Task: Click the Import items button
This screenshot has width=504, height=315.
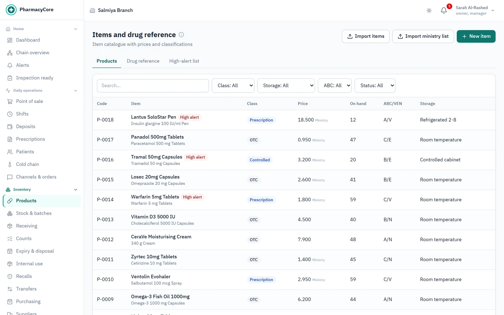Action: coord(366,36)
